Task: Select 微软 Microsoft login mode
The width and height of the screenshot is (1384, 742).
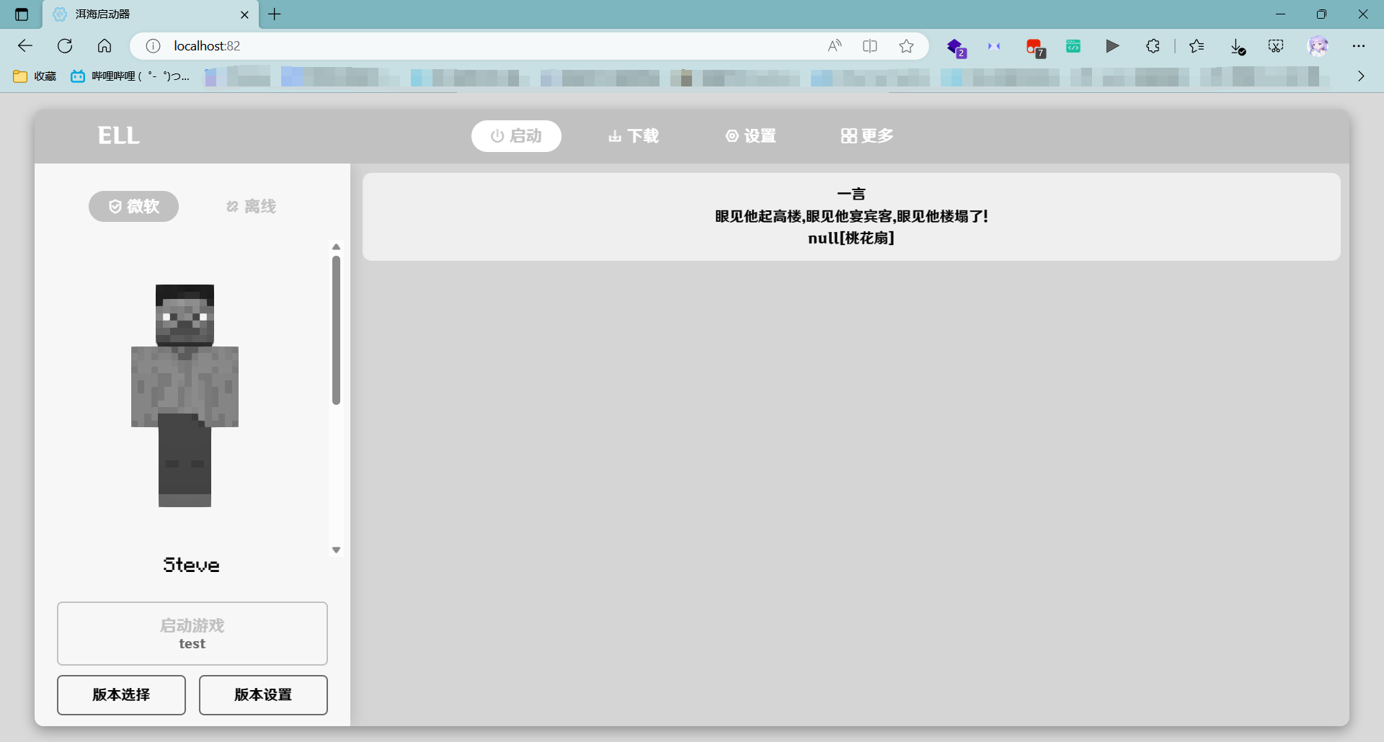Action: pos(133,207)
